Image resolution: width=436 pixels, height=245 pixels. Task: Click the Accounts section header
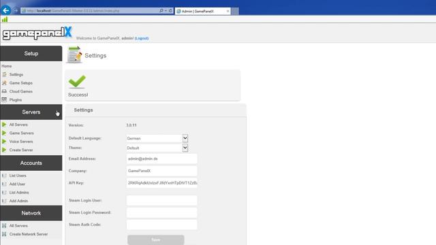[31, 163]
